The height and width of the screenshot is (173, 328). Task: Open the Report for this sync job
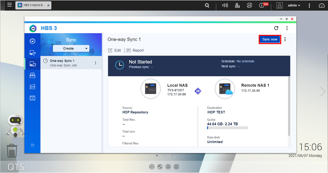click(x=135, y=50)
